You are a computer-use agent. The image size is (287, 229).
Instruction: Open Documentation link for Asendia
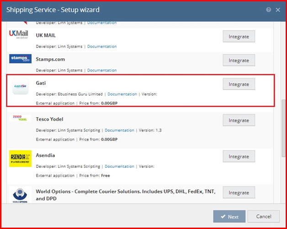pyautogui.click(x=119, y=167)
